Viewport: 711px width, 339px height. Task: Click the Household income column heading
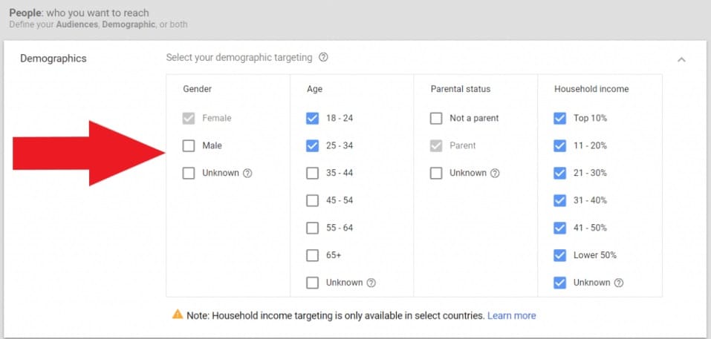[591, 89]
